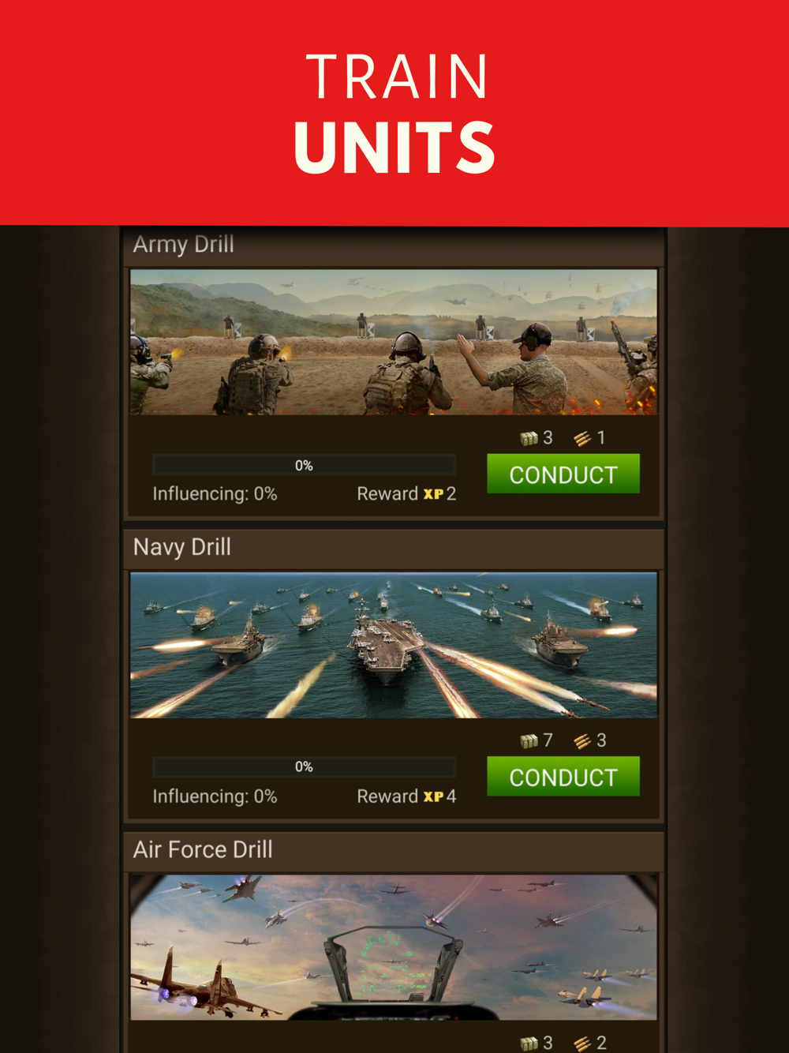The image size is (789, 1053).
Task: Tap the XP icon in Army Drill reward
Action: coord(433,494)
